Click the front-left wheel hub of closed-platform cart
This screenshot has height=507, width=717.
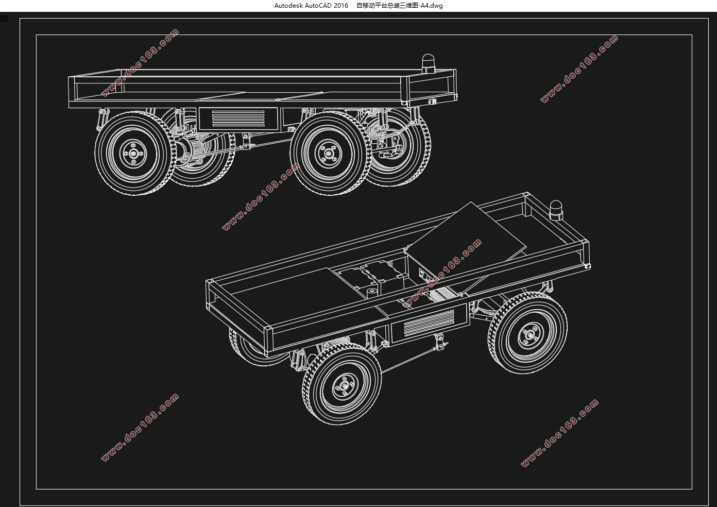(134, 153)
